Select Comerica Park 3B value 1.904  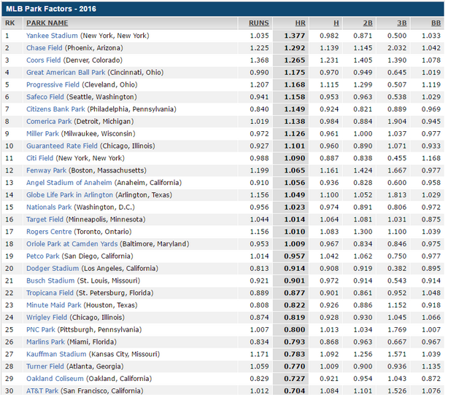point(397,122)
